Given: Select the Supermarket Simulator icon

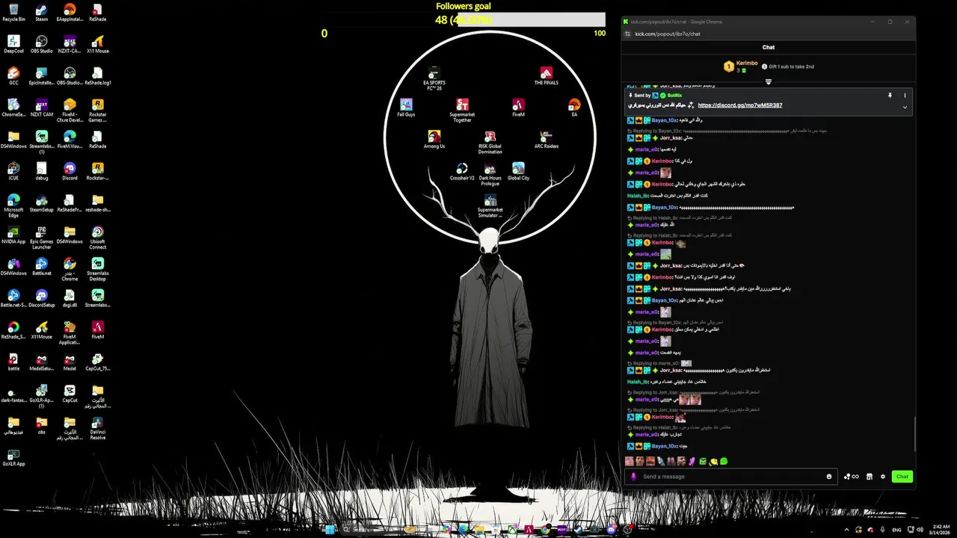Looking at the screenshot, I should click(x=490, y=205).
